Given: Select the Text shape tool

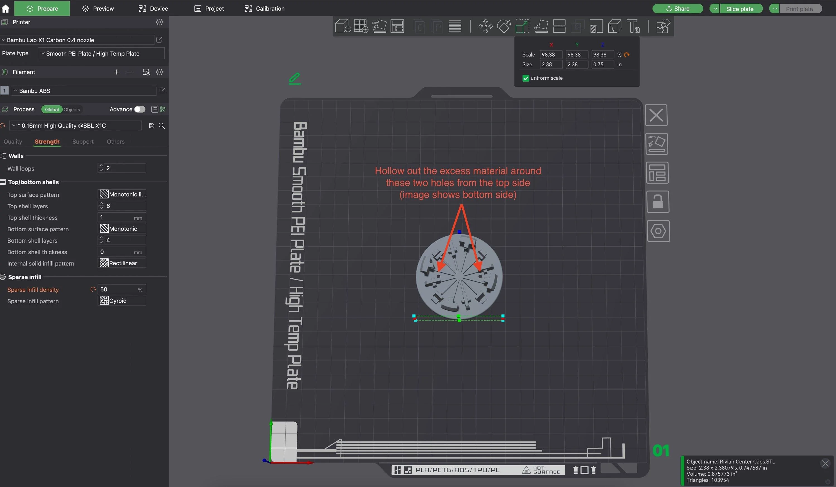Looking at the screenshot, I should tap(633, 26).
